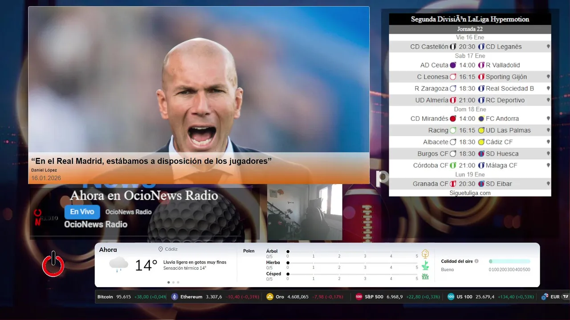Click the rain cloud weather icon

click(x=118, y=264)
